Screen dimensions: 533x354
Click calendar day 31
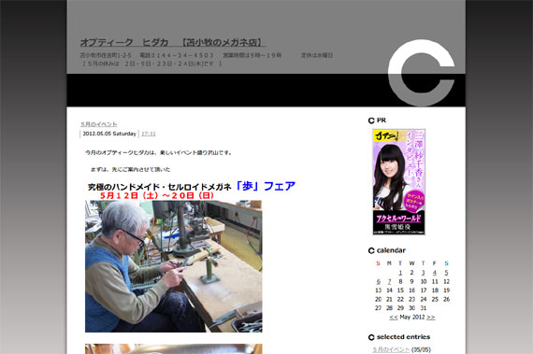pos(424,308)
